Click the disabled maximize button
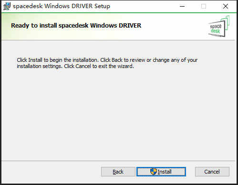 [x=204, y=6]
